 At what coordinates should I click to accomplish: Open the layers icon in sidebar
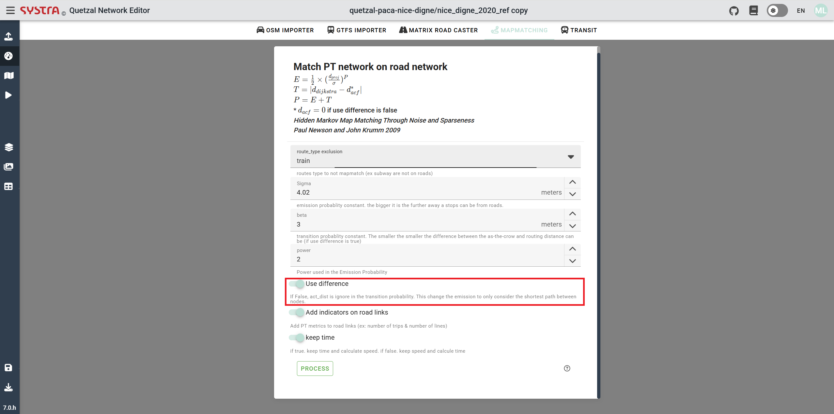tap(8, 147)
